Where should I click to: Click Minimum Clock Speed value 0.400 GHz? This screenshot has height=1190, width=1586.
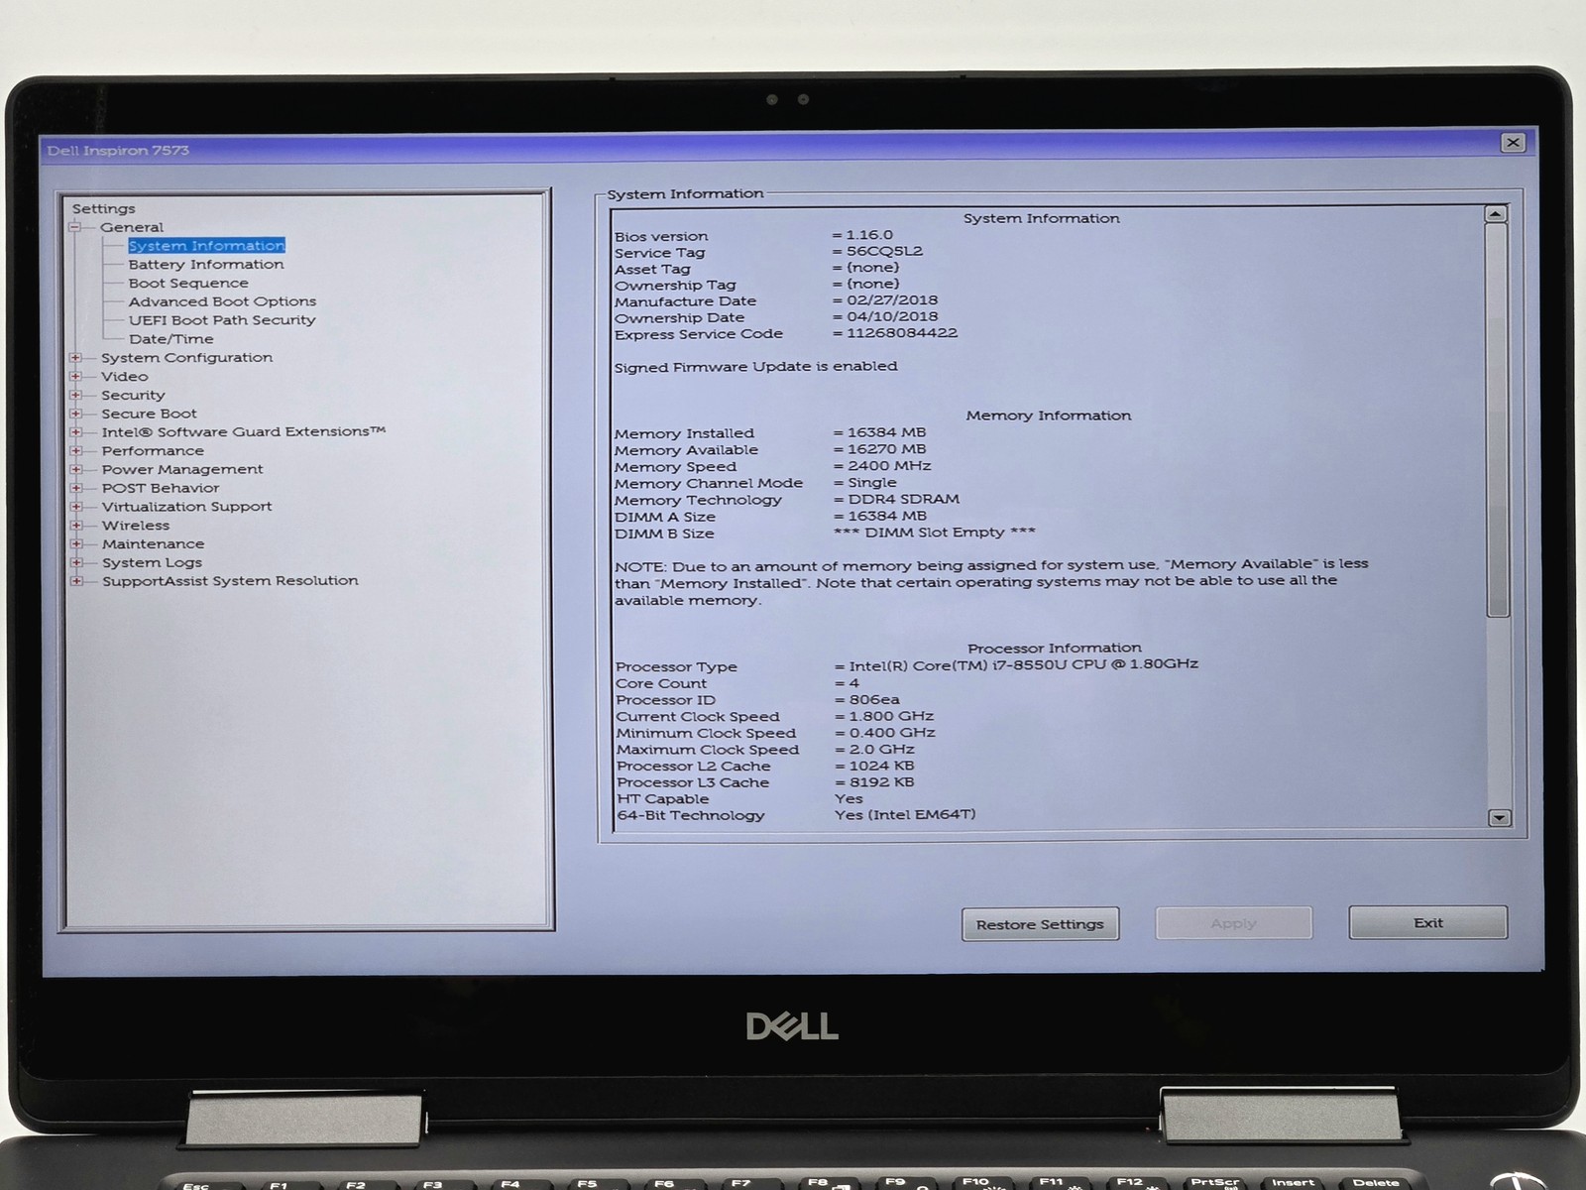point(892,733)
